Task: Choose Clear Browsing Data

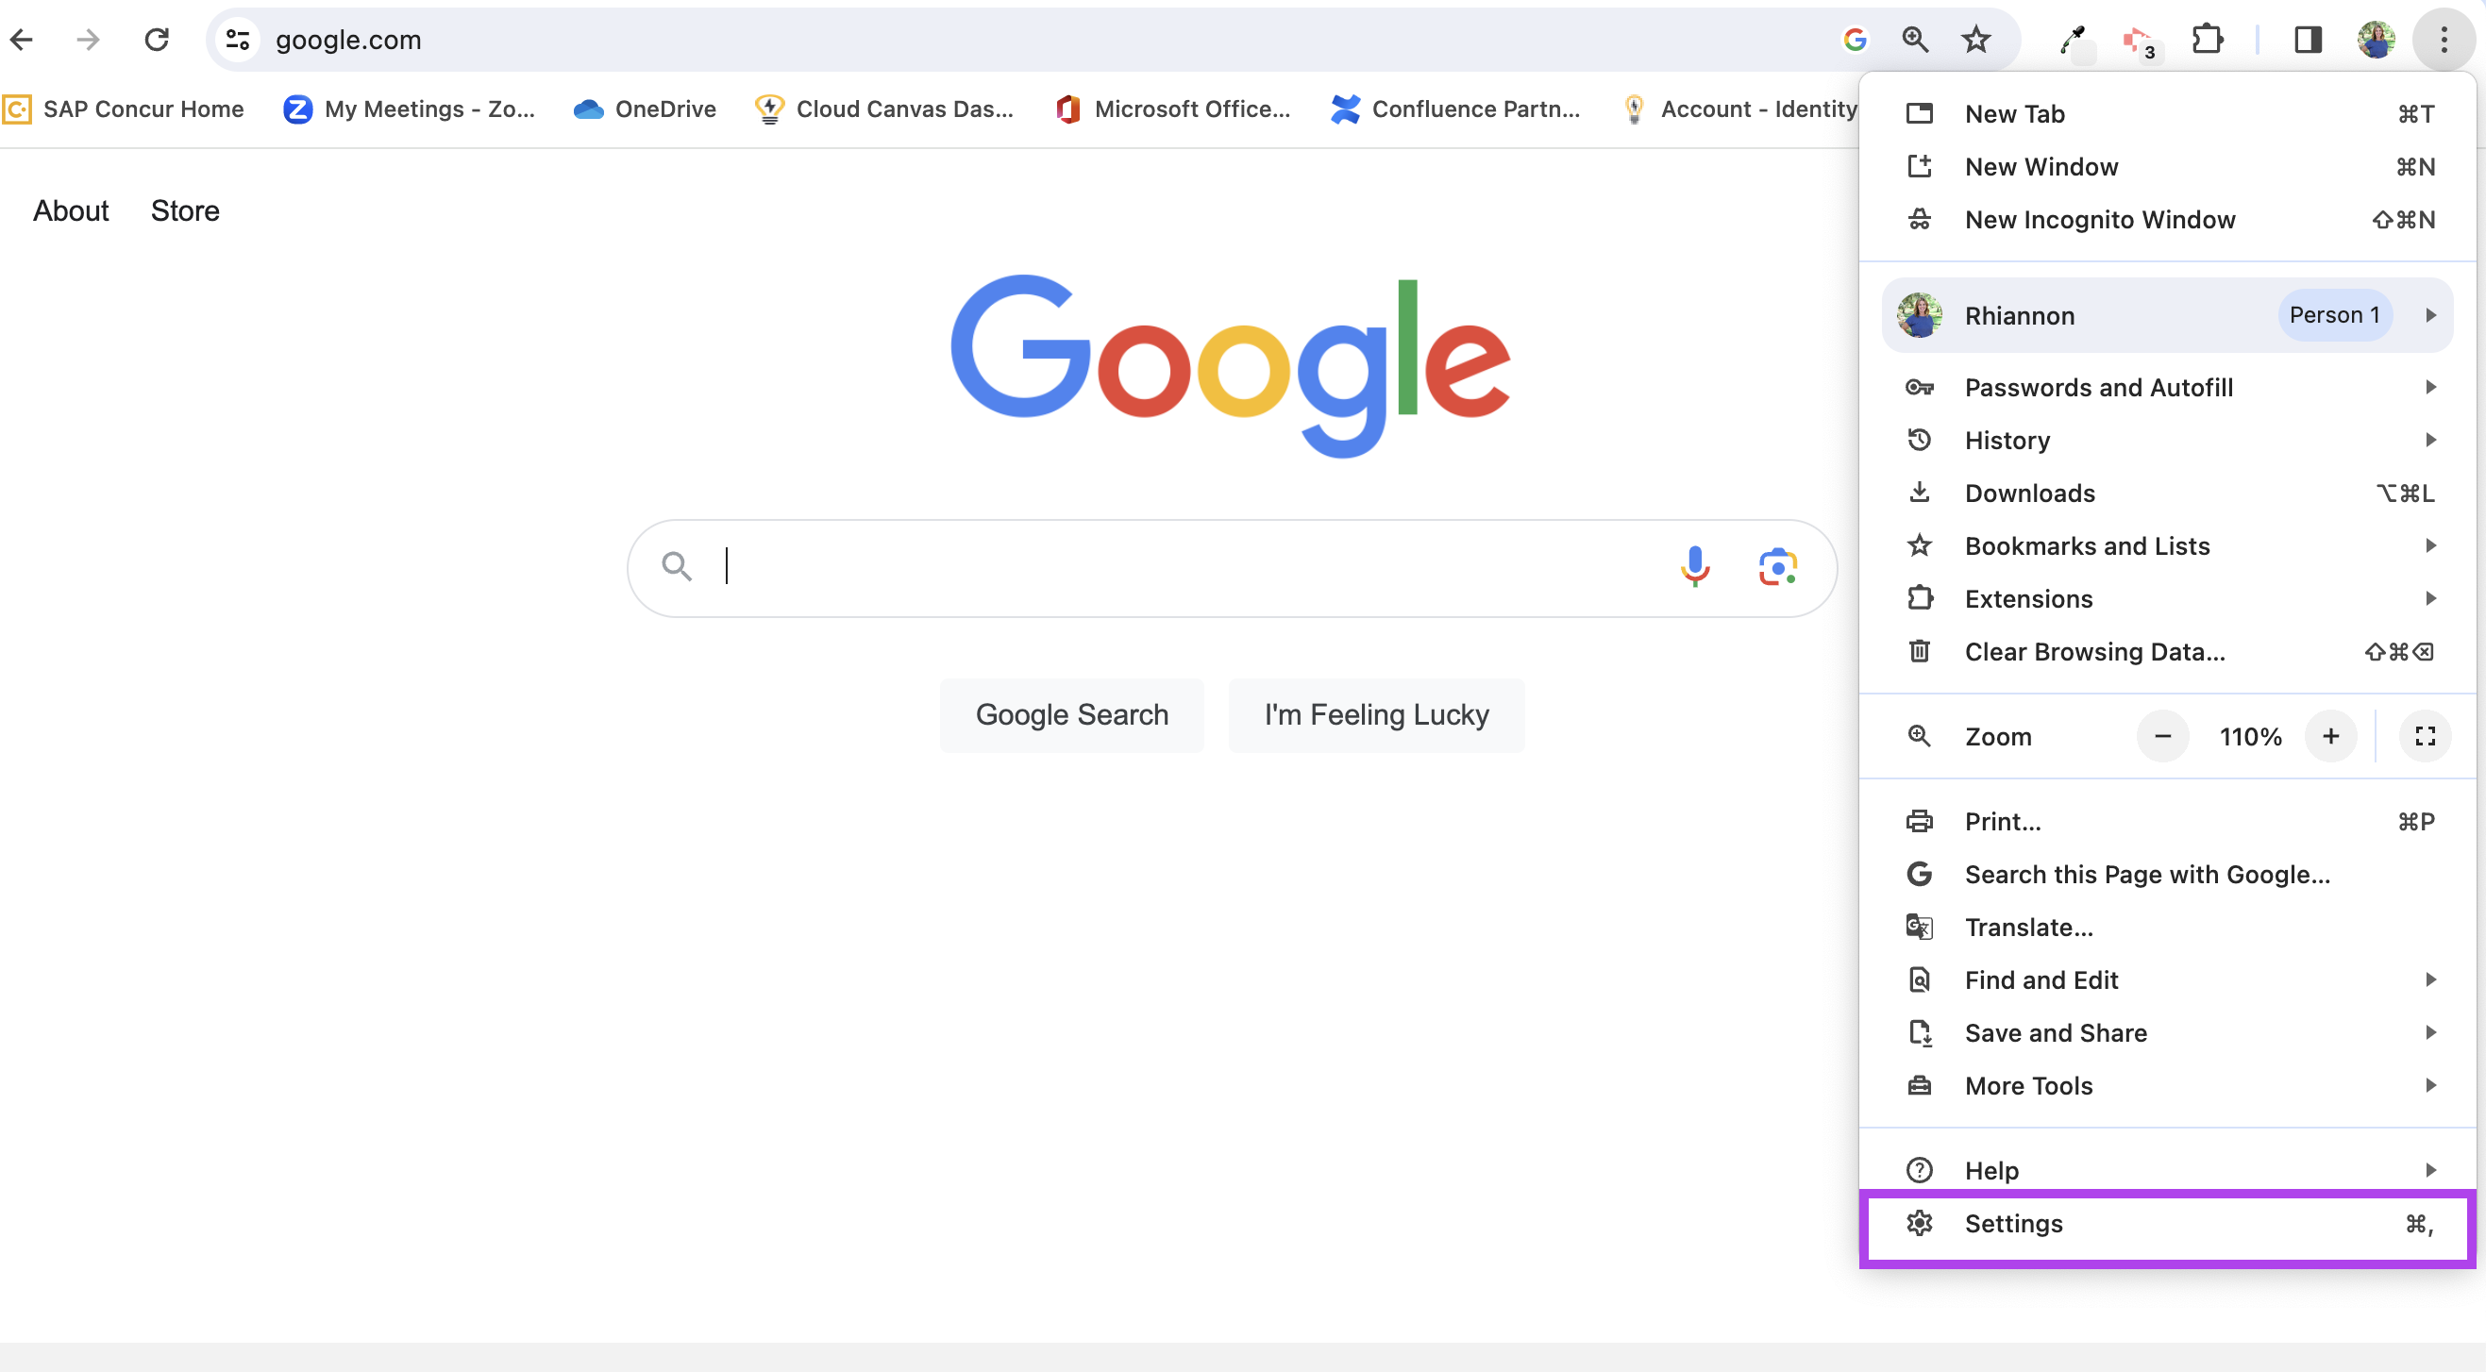Action: click(2168, 652)
